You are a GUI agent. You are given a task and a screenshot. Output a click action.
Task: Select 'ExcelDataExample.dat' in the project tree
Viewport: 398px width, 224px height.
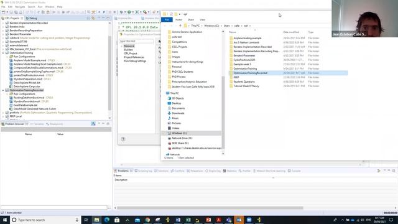(25, 105)
